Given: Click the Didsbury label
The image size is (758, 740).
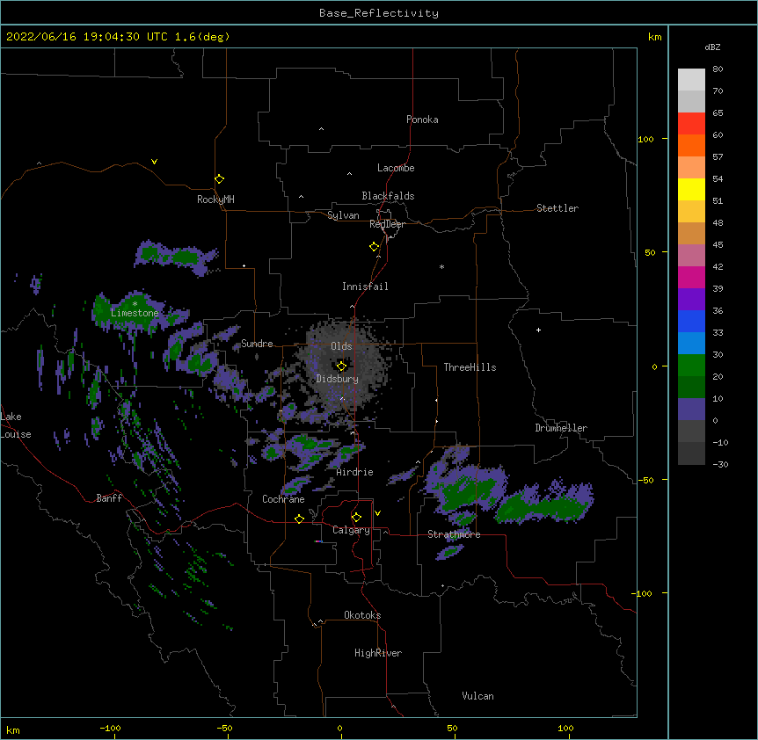Looking at the screenshot, I should tap(338, 379).
